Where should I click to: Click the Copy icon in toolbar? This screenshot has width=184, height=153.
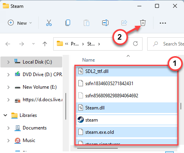(68, 23)
